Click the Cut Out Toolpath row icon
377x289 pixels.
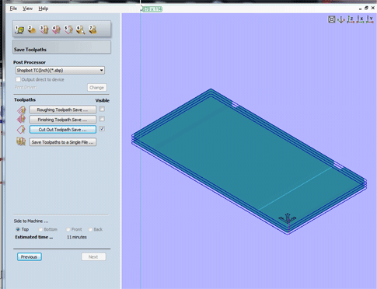22,129
